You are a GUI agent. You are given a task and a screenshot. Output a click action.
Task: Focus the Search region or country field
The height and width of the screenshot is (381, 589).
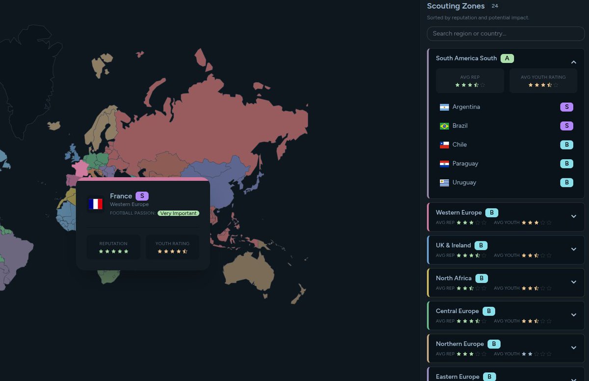click(506, 33)
